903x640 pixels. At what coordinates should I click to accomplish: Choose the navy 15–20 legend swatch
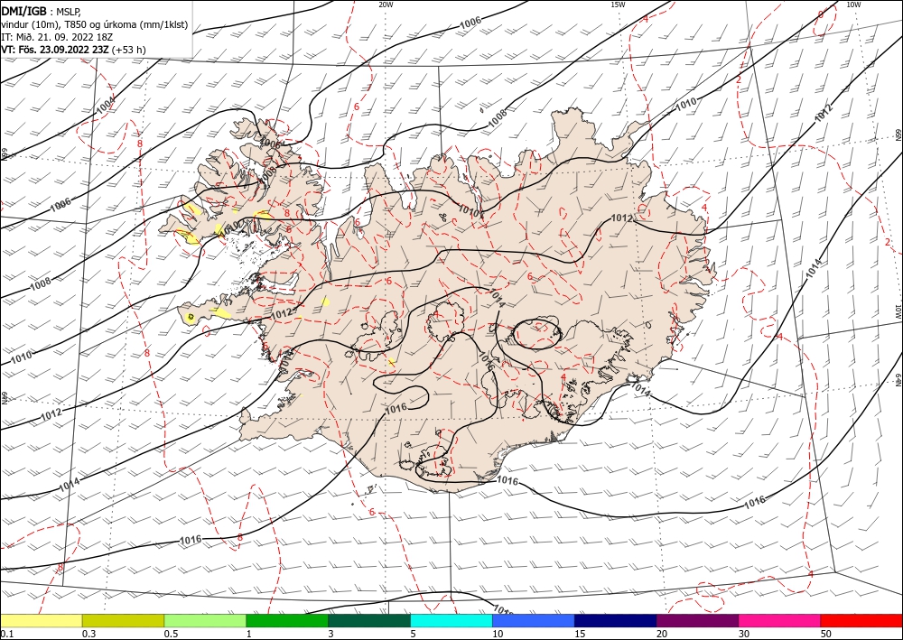pos(616,620)
